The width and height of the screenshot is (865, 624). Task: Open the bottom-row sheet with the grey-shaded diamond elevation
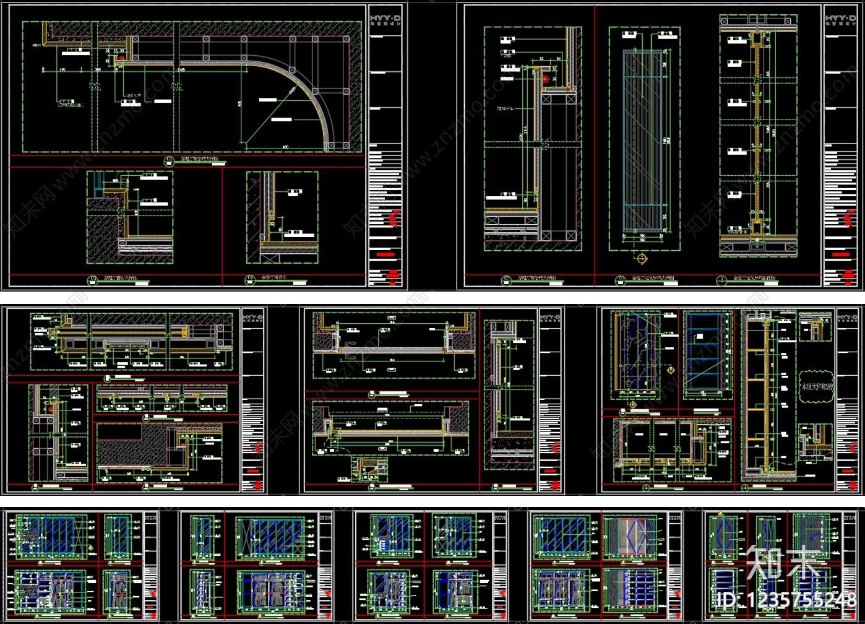(x=606, y=564)
